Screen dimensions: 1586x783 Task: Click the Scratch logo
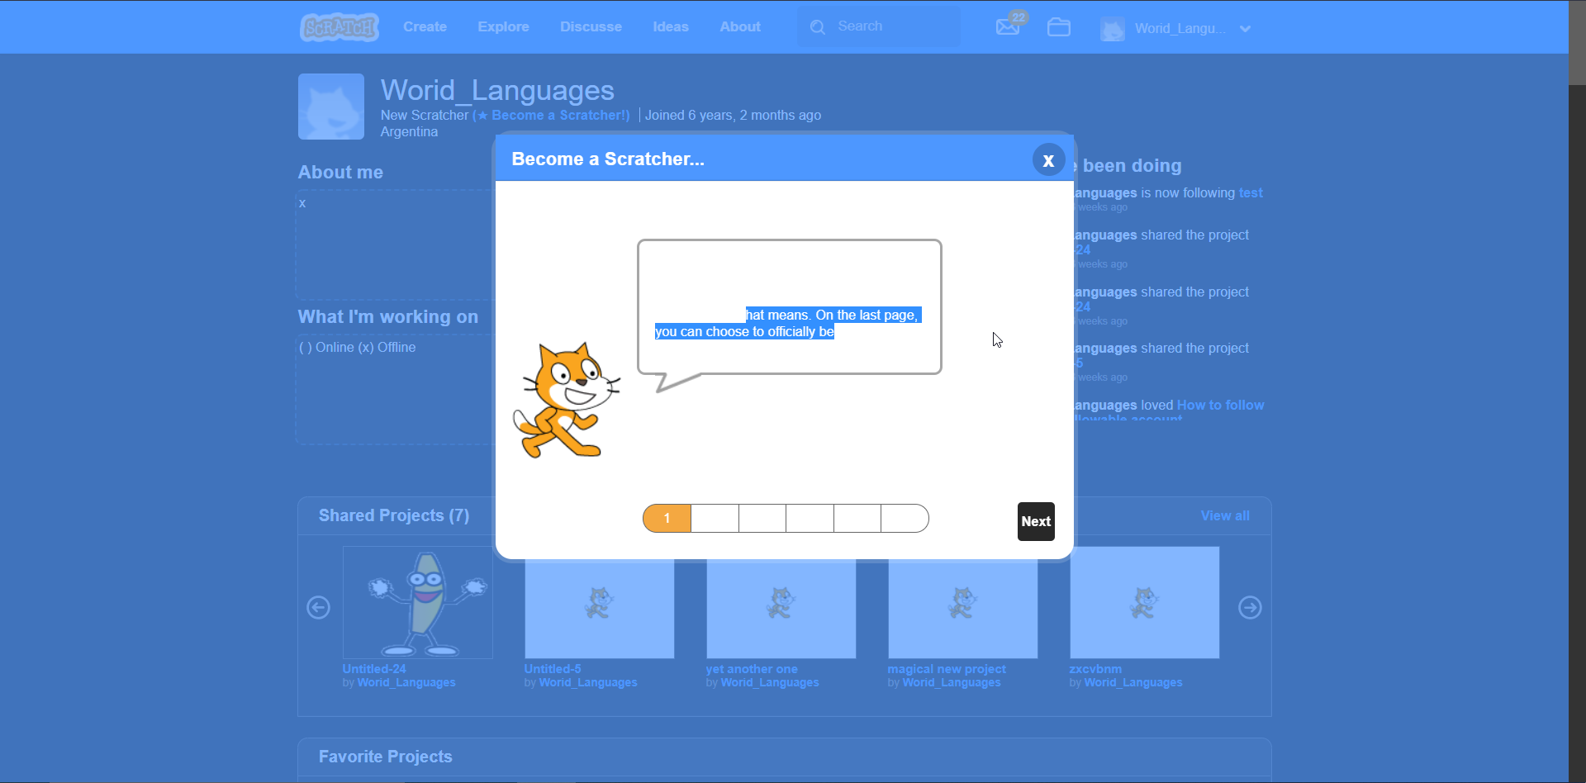[339, 26]
